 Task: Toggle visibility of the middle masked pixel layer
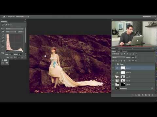113,81
